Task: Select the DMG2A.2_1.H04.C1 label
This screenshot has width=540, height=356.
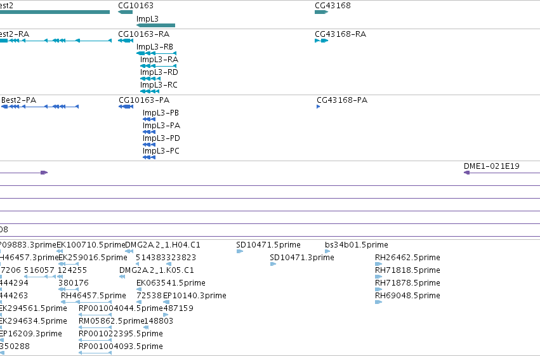Action: (x=162, y=245)
